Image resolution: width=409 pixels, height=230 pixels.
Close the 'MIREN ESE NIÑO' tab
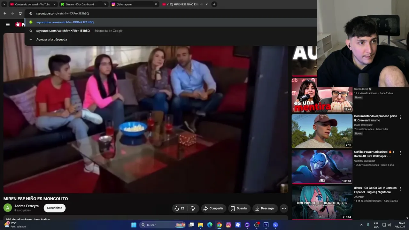point(207,4)
